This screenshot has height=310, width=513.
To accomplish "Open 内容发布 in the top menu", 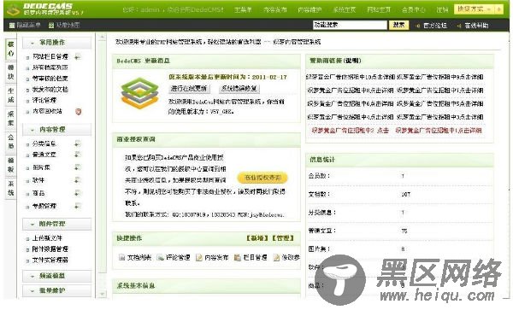I will pyautogui.click(x=275, y=9).
